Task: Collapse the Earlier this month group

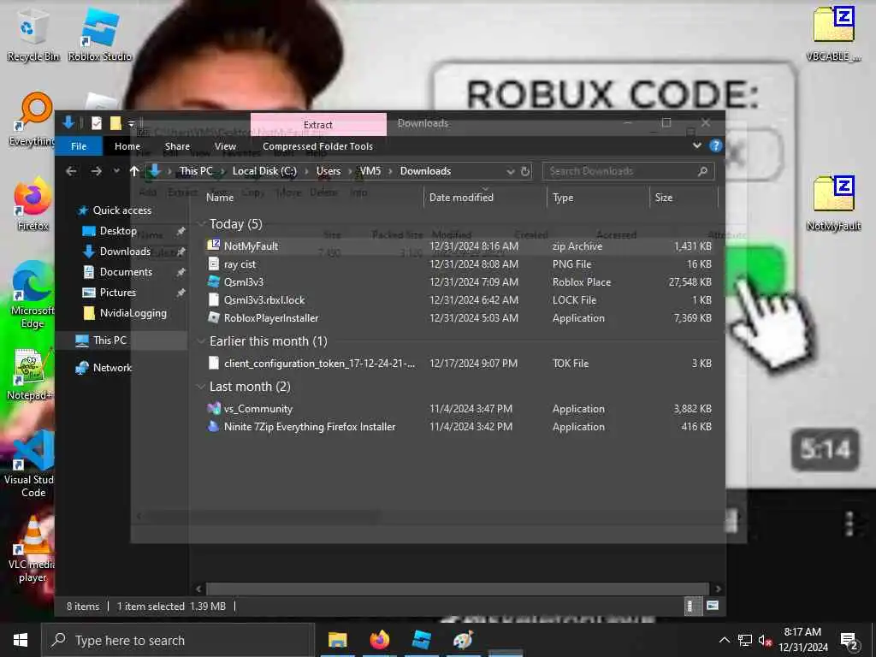Action: point(202,340)
